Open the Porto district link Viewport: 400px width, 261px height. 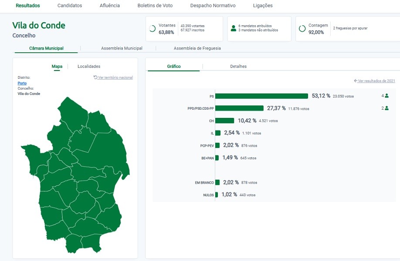[x=22, y=83]
